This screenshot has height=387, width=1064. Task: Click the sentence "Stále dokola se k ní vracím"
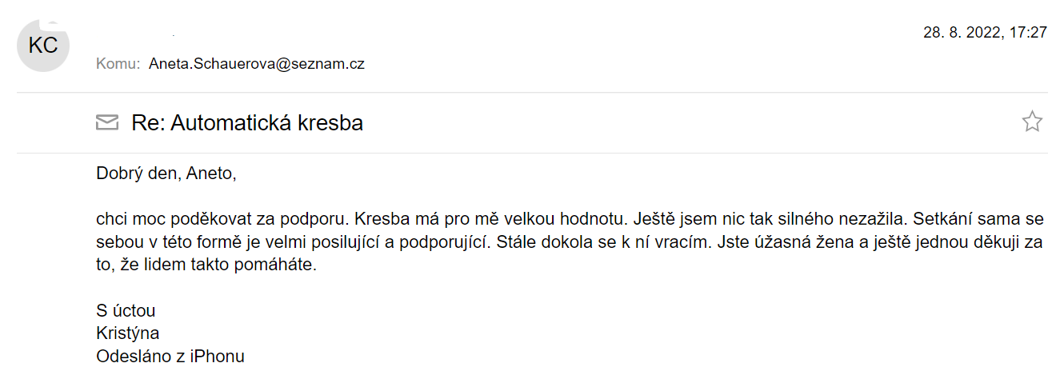point(604,241)
